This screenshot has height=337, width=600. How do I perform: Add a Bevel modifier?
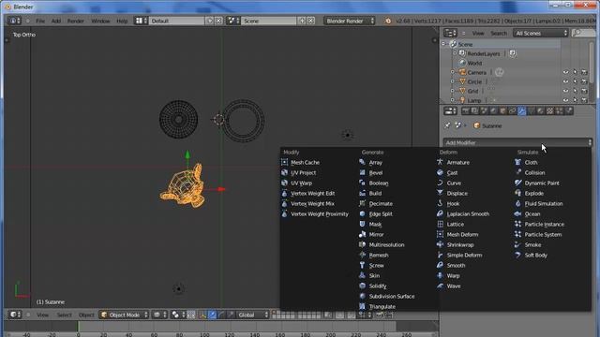tap(375, 172)
